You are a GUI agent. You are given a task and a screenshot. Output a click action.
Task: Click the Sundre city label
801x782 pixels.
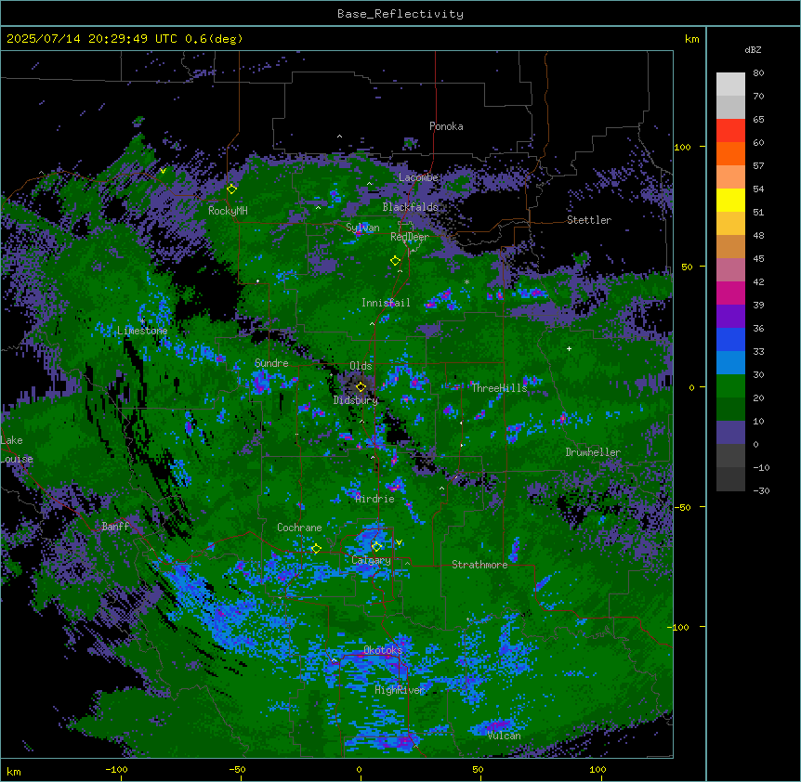click(271, 363)
